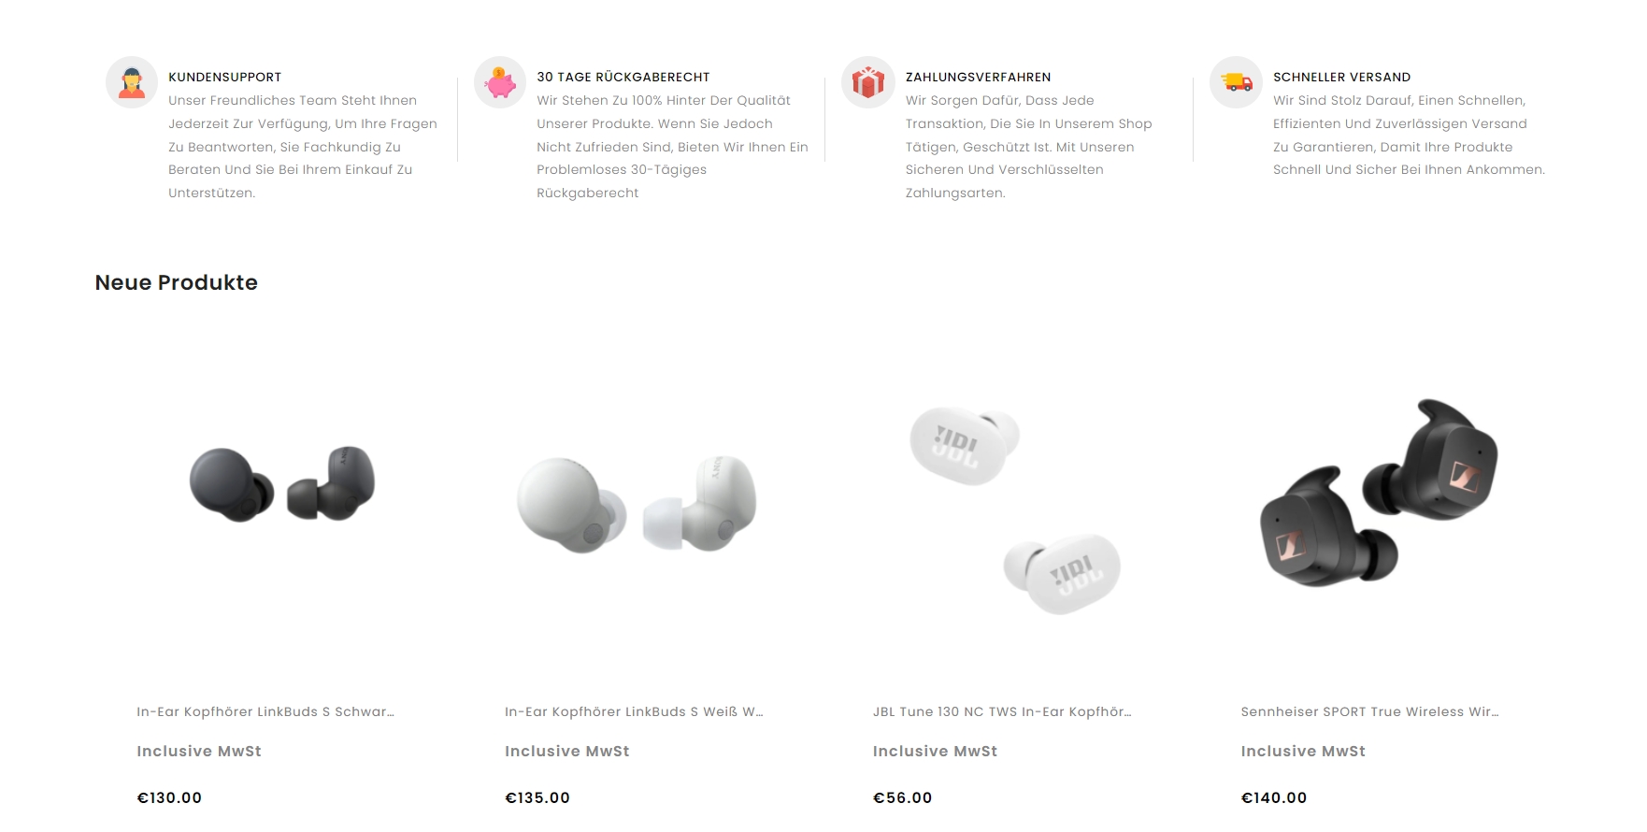Click the €140.00 price label

tap(1274, 797)
